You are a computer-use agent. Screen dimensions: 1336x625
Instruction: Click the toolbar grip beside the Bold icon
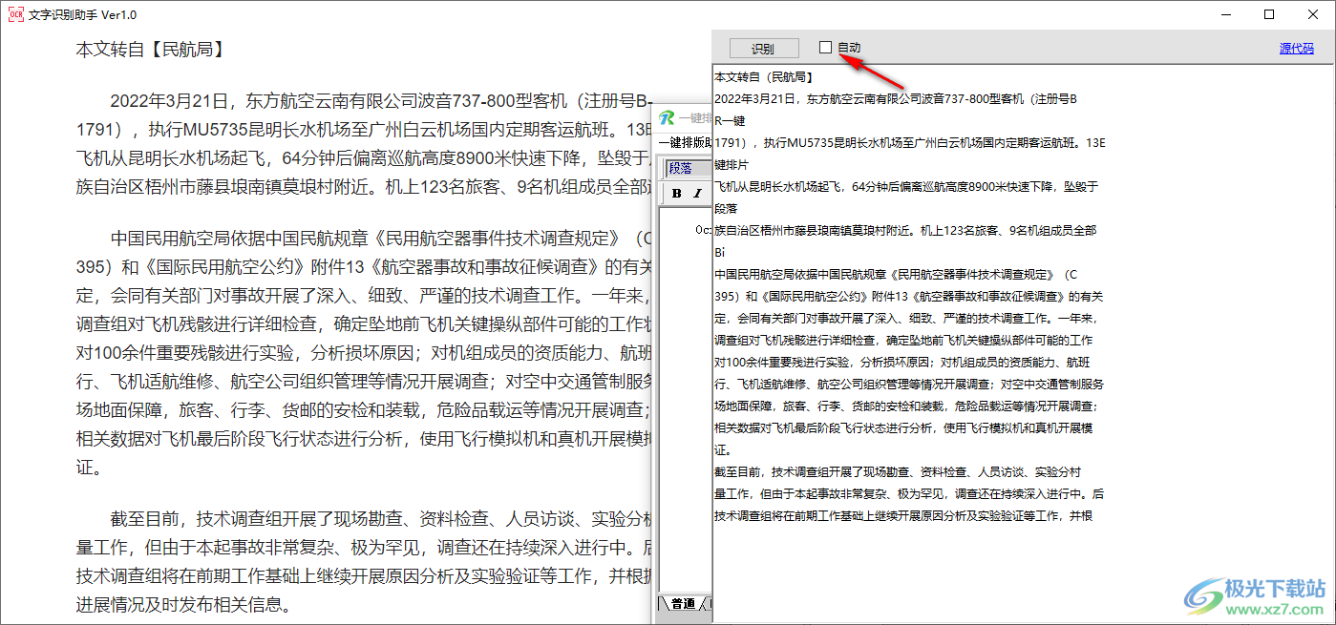[x=663, y=193]
